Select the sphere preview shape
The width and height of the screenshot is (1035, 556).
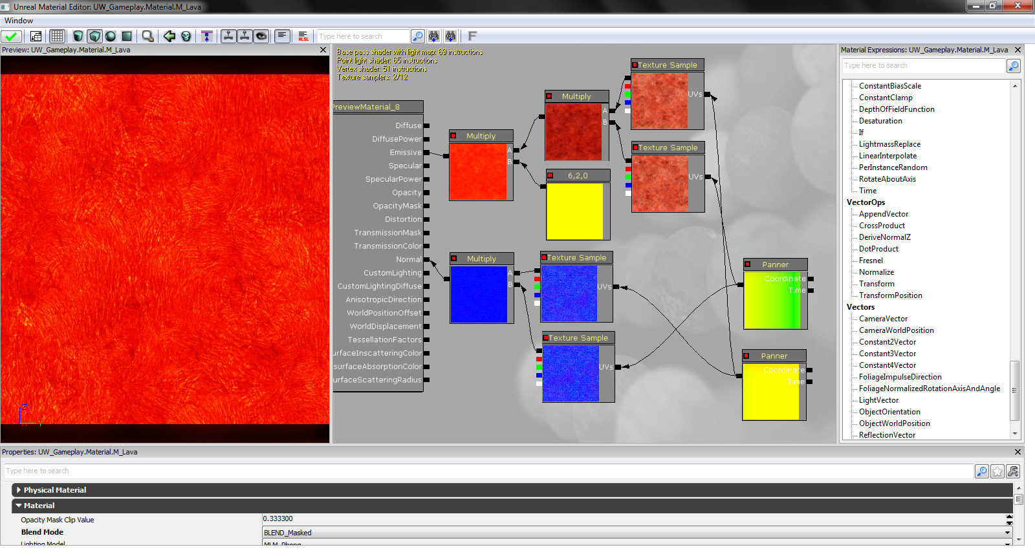(111, 36)
